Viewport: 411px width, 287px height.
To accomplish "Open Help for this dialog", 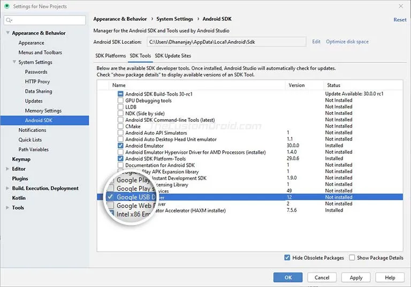I will (390, 277).
